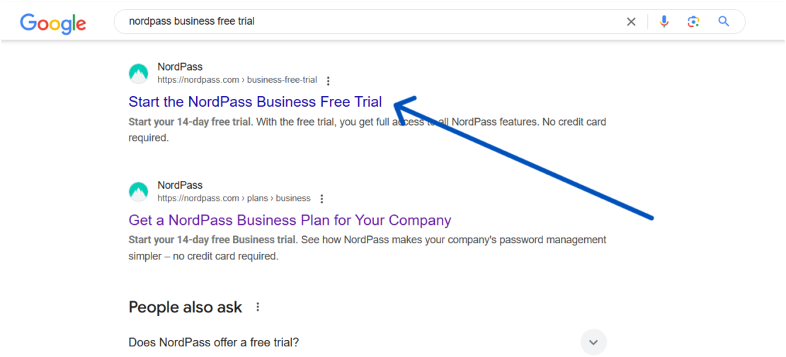Open the three-dot menu beside the business-free-trial URL
786x357 pixels.
[328, 81]
